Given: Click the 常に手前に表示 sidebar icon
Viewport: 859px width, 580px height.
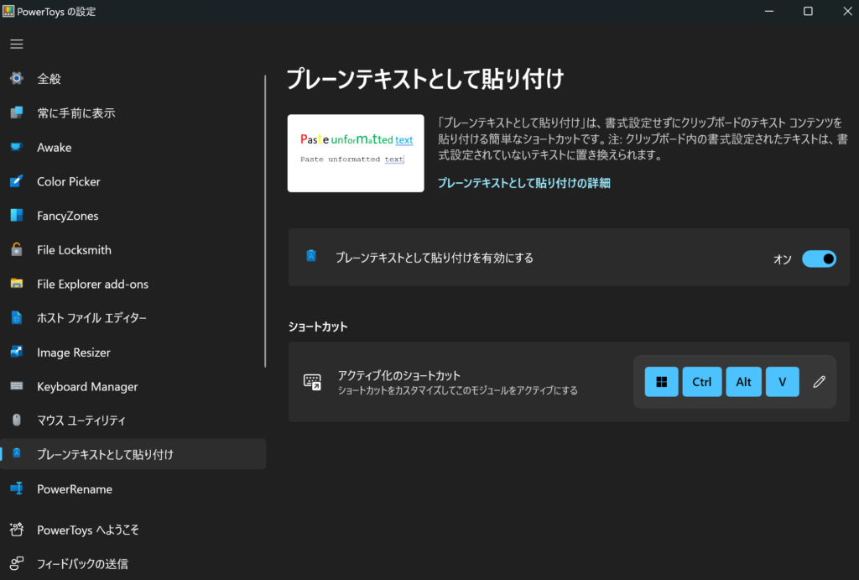Looking at the screenshot, I should tap(17, 113).
